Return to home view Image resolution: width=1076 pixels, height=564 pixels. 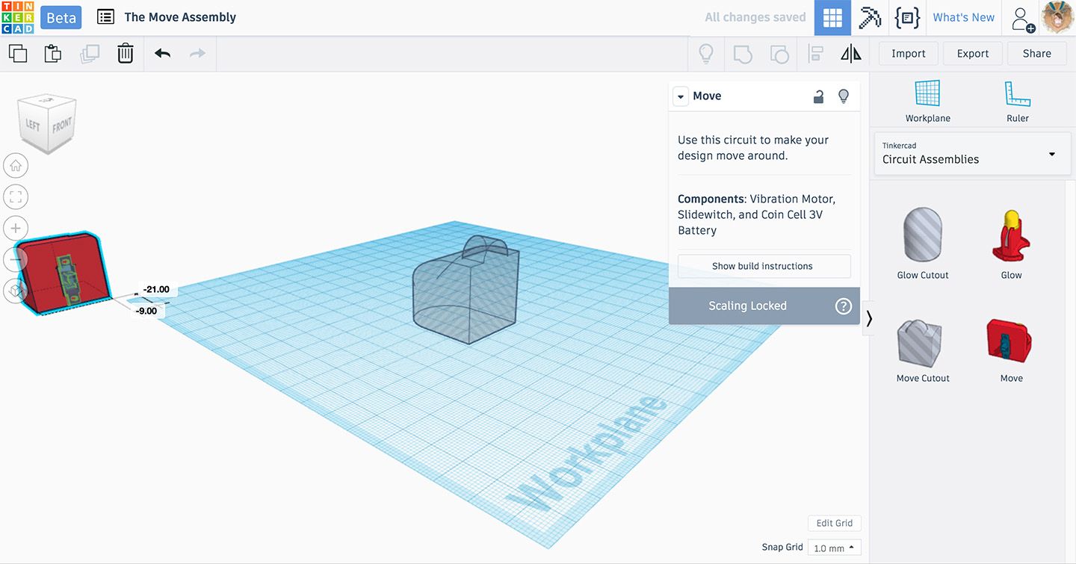pyautogui.click(x=16, y=165)
